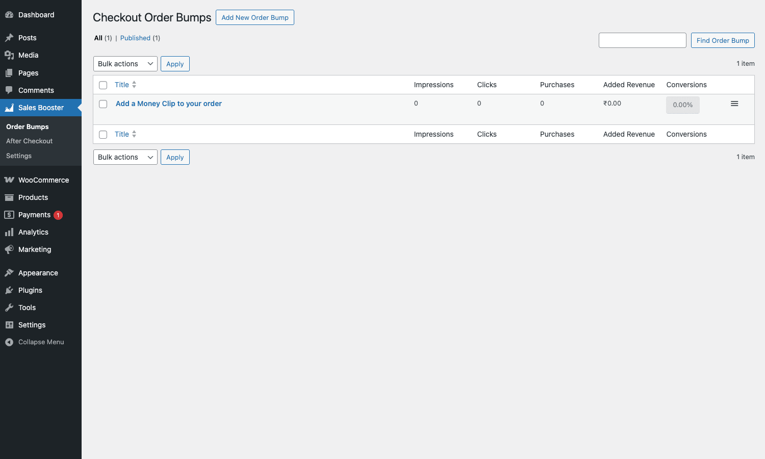Click the Marketing megaphone icon
This screenshot has width=765, height=459.
click(9, 249)
